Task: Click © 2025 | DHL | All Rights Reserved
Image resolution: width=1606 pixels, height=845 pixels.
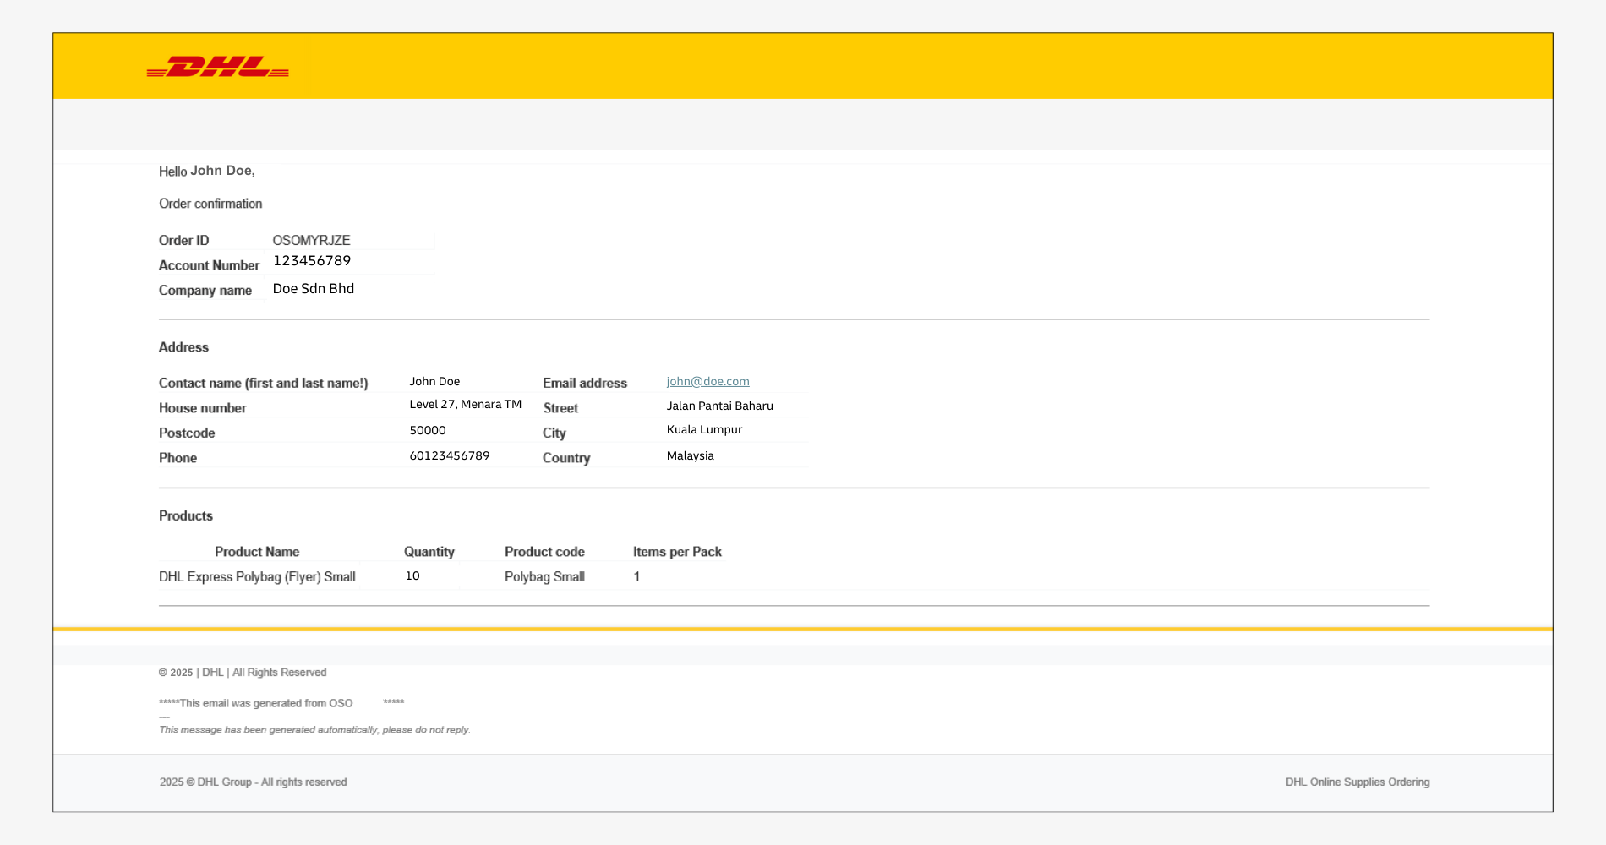Action: pyautogui.click(x=243, y=673)
